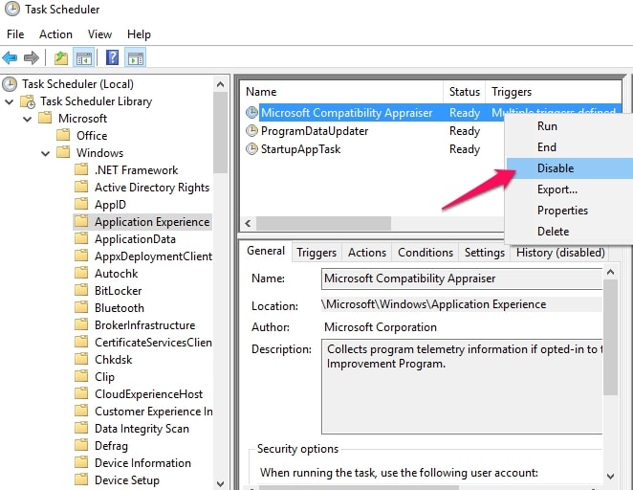633x490 pixels.
Task: Click the Task Scheduler Library folder icon
Action: 28,101
